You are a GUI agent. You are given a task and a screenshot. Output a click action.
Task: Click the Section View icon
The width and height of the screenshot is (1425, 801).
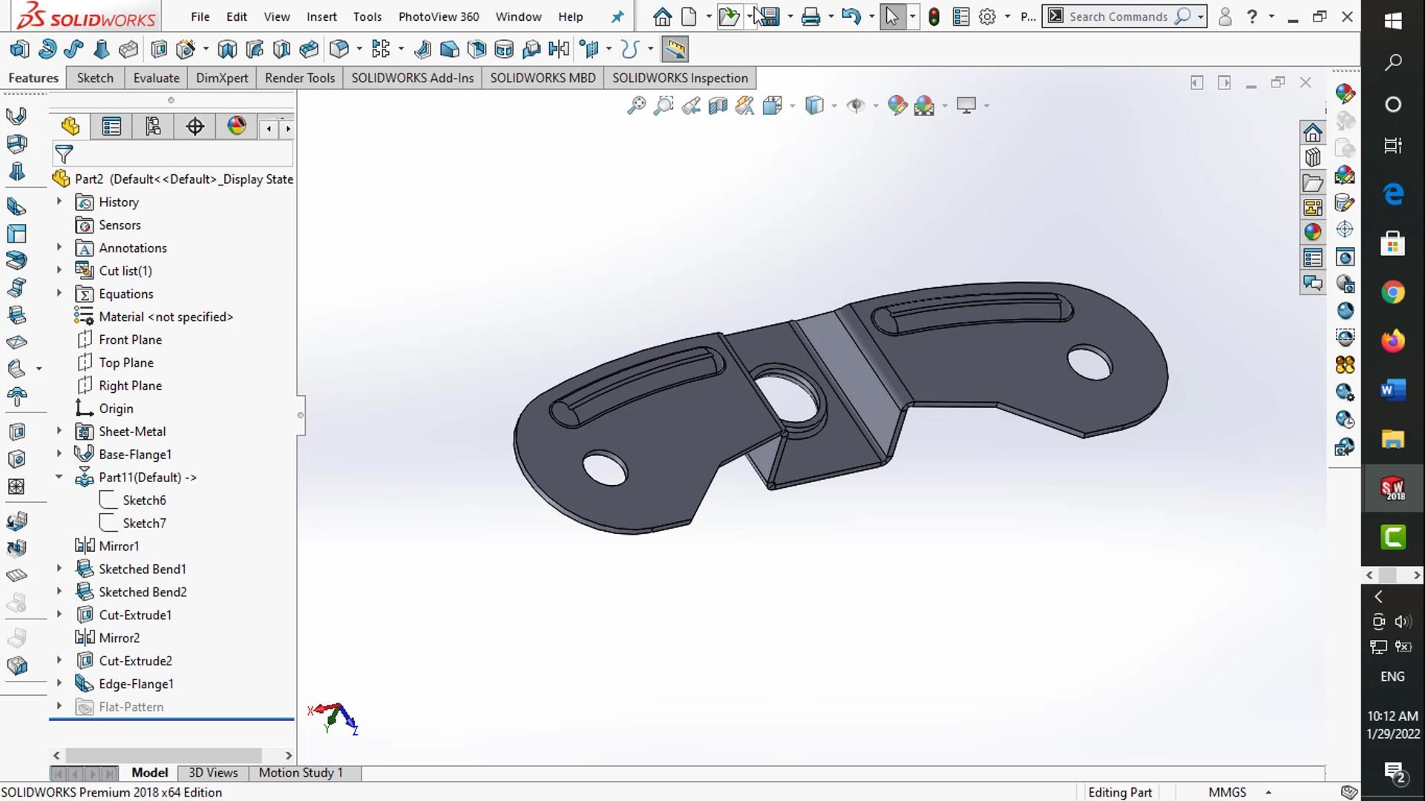click(718, 106)
